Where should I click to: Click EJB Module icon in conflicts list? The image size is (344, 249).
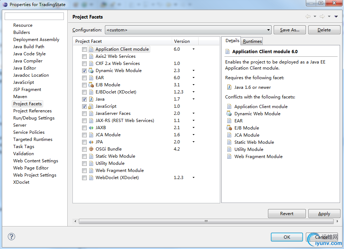(x=229, y=128)
